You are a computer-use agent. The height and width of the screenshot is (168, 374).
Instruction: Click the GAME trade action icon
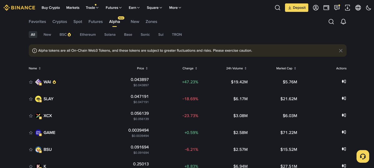tap(344, 132)
